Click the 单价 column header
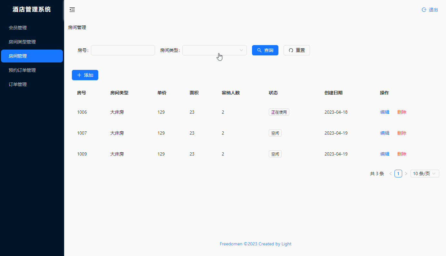Viewport: 446px width, 256px height. click(162, 93)
